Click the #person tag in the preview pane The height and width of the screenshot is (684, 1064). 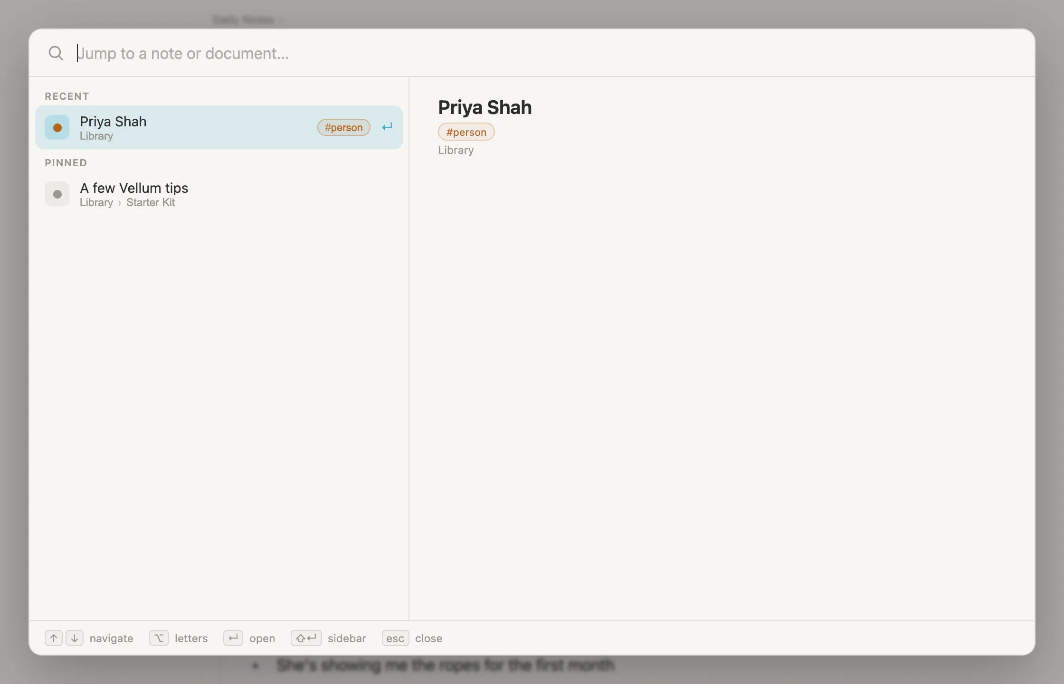(x=466, y=132)
